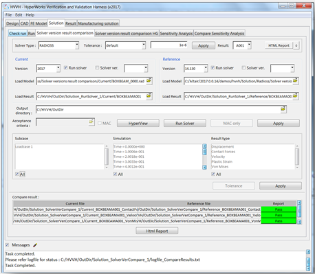Browse for the Current Load Result file
The height and width of the screenshot is (274, 315).
[x=149, y=96]
